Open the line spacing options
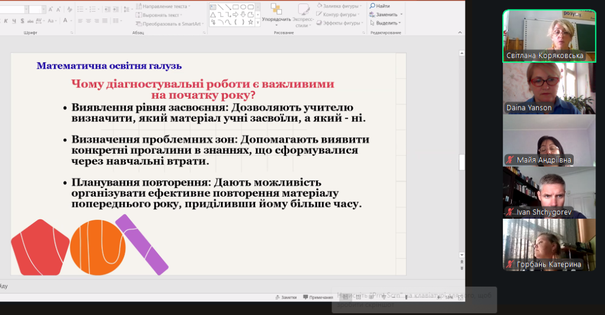605x315 pixels. 128,9
